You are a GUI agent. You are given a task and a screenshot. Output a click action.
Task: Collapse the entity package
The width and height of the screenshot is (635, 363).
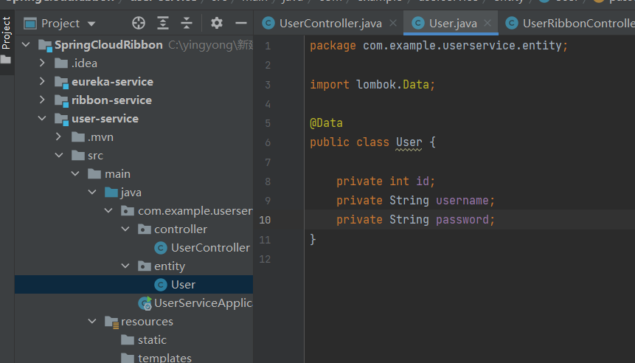click(x=125, y=266)
